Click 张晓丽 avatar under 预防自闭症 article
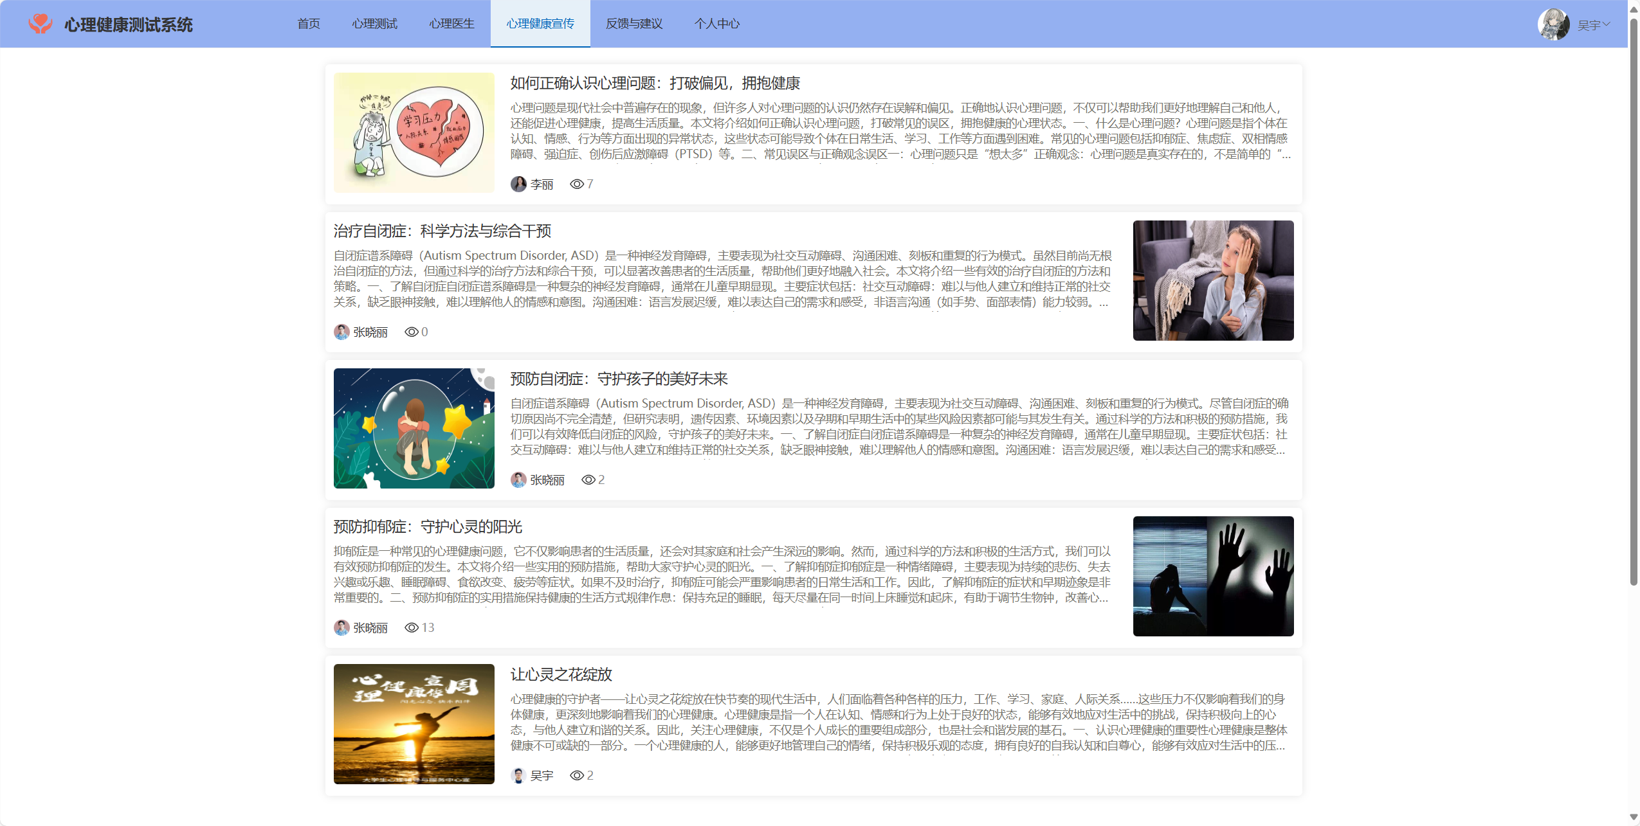The height and width of the screenshot is (826, 1640). coord(518,480)
